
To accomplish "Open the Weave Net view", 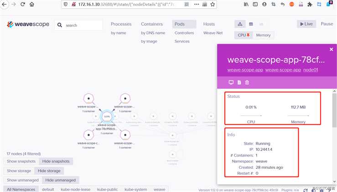I will pos(213,33).
